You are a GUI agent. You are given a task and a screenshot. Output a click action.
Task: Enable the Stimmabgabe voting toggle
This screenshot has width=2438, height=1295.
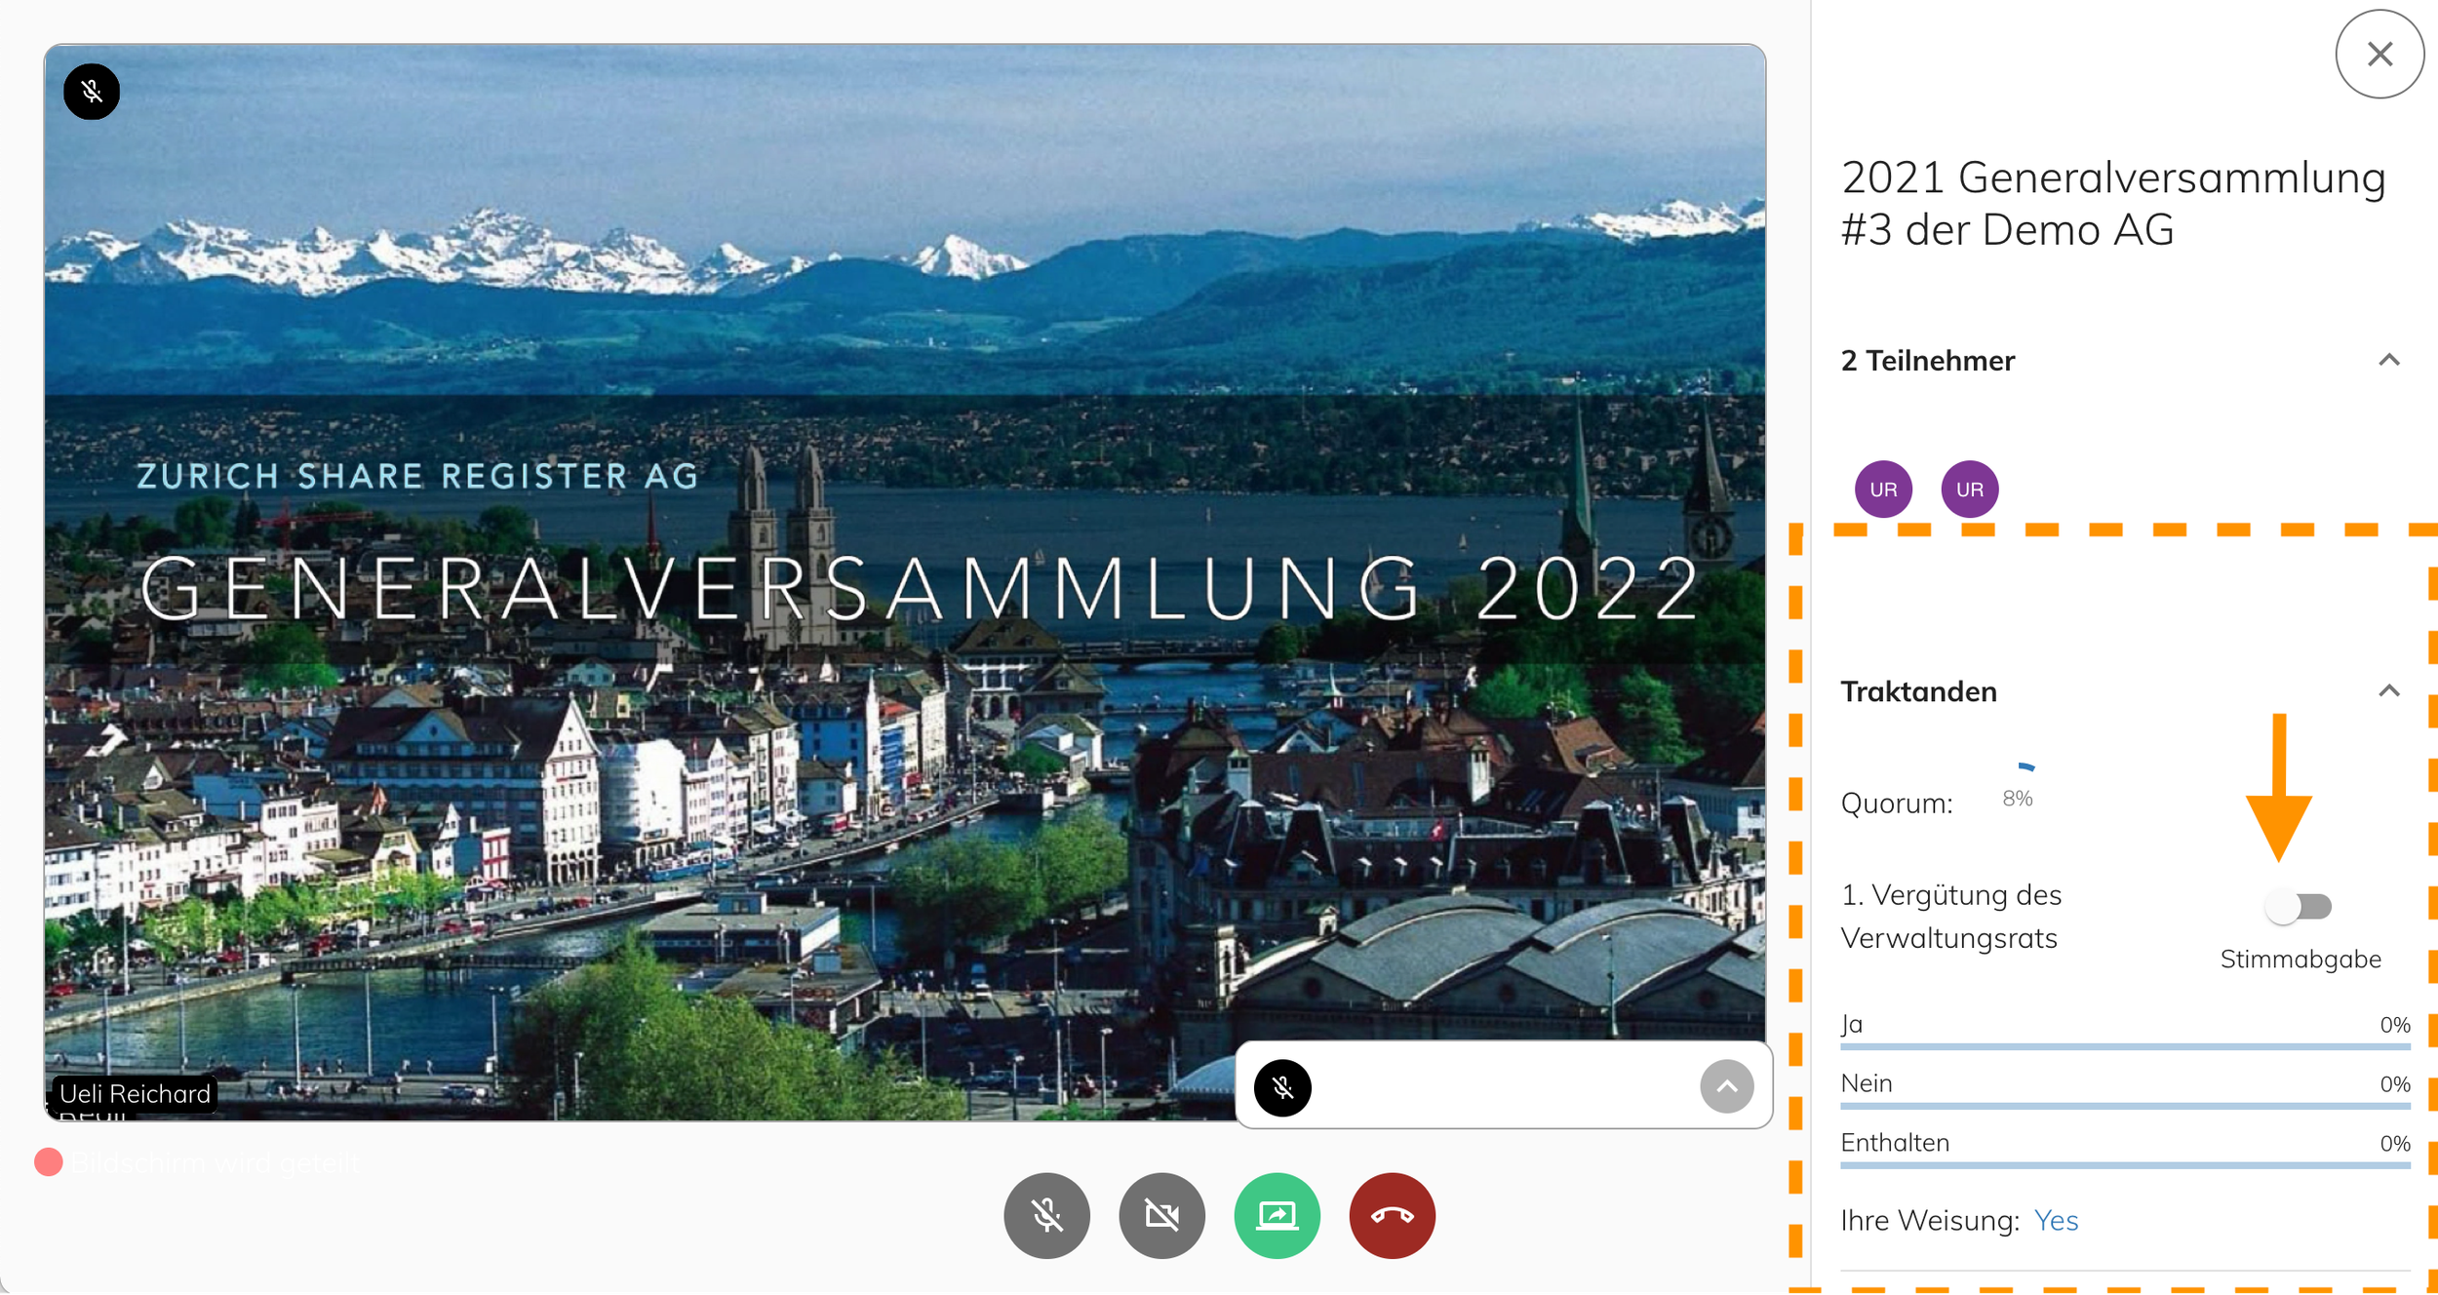tap(2299, 907)
